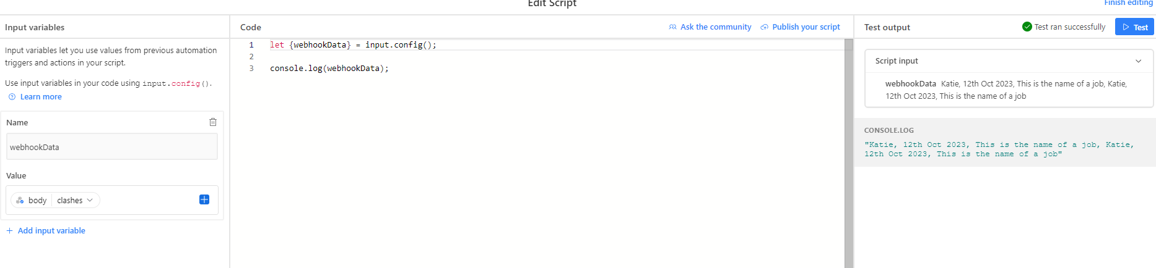Viewport: 1156px width, 268px height.
Task: Click the community icon beside Ask the community
Action: coord(672,27)
